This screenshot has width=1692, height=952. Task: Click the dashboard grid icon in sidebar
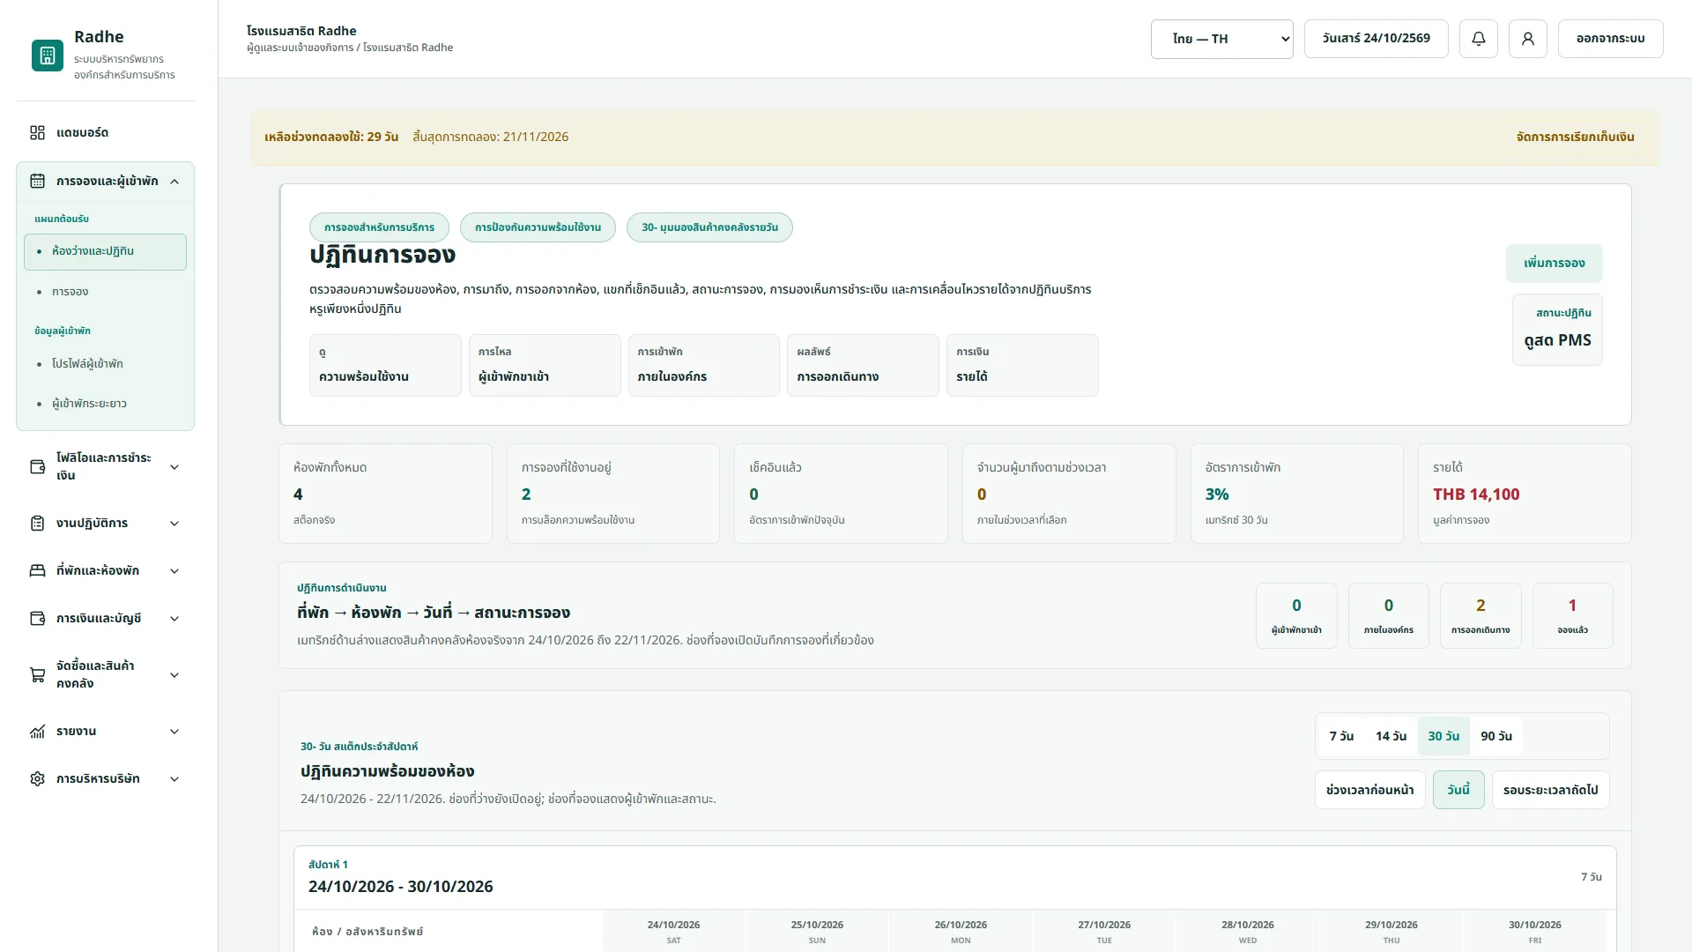[x=37, y=132]
